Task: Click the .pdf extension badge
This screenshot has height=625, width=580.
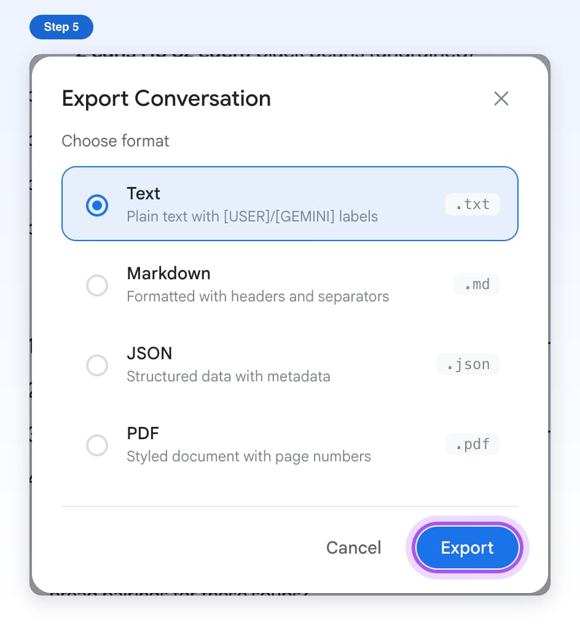Action: coord(472,444)
